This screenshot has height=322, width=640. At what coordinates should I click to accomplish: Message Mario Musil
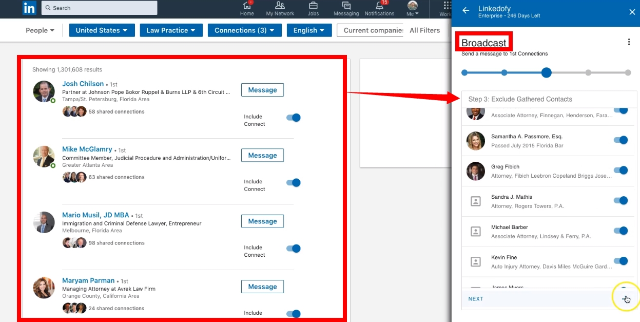point(262,221)
